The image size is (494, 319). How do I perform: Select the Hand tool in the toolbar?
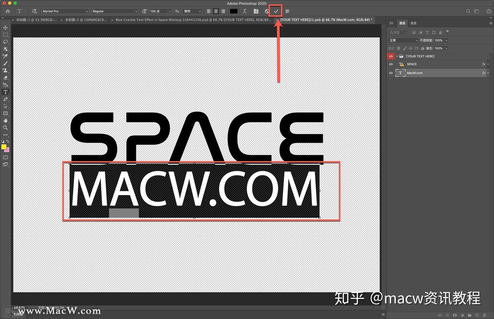(x=5, y=120)
